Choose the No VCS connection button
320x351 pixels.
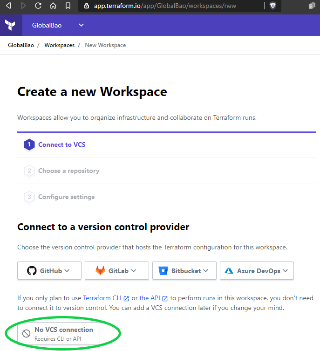pos(59,334)
